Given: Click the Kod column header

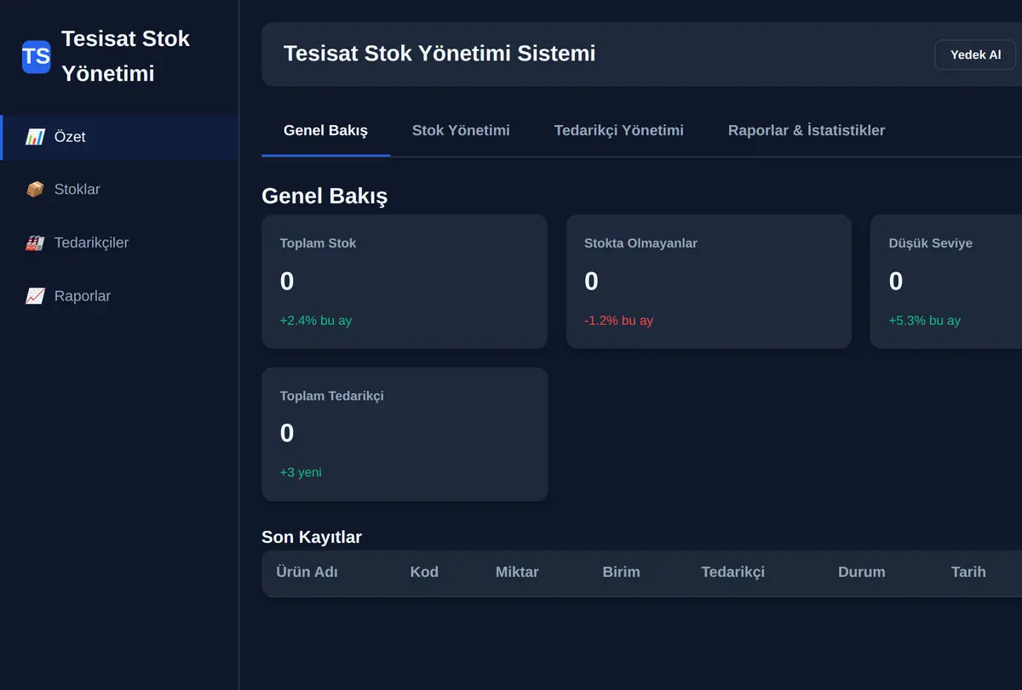Looking at the screenshot, I should point(424,572).
